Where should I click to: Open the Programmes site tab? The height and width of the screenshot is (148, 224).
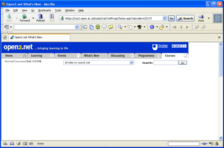point(148,56)
